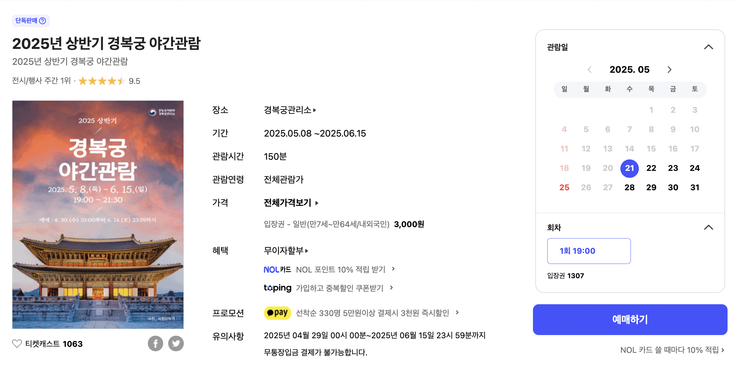Select May 28 on the calendar
Screen dimensions: 739x383
(x=629, y=187)
